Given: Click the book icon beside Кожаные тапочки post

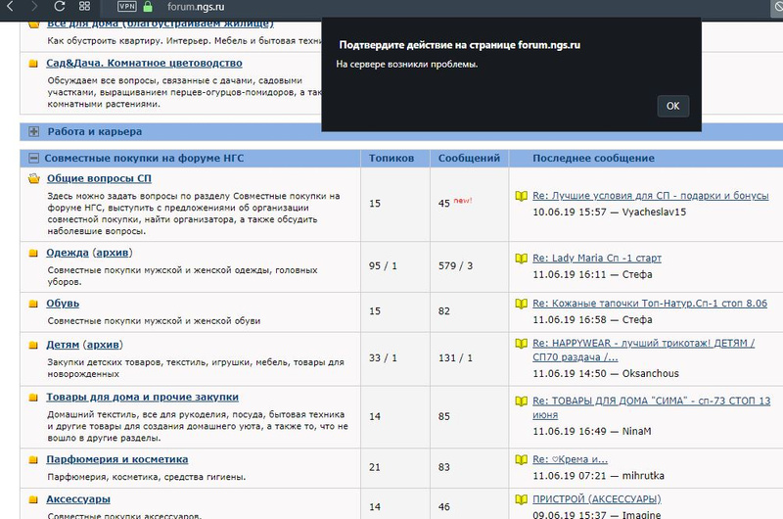Looking at the screenshot, I should [x=522, y=305].
